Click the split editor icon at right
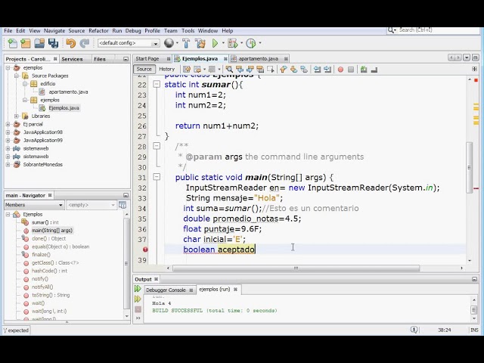484x363 pixels. (474, 69)
